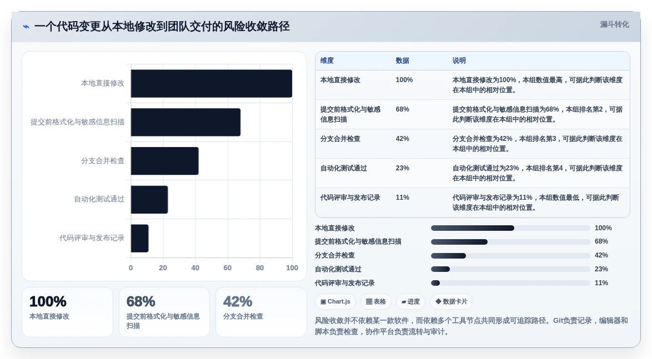
Task: Click the 代码评审与发布记录 chart bar
Action: 140,238
